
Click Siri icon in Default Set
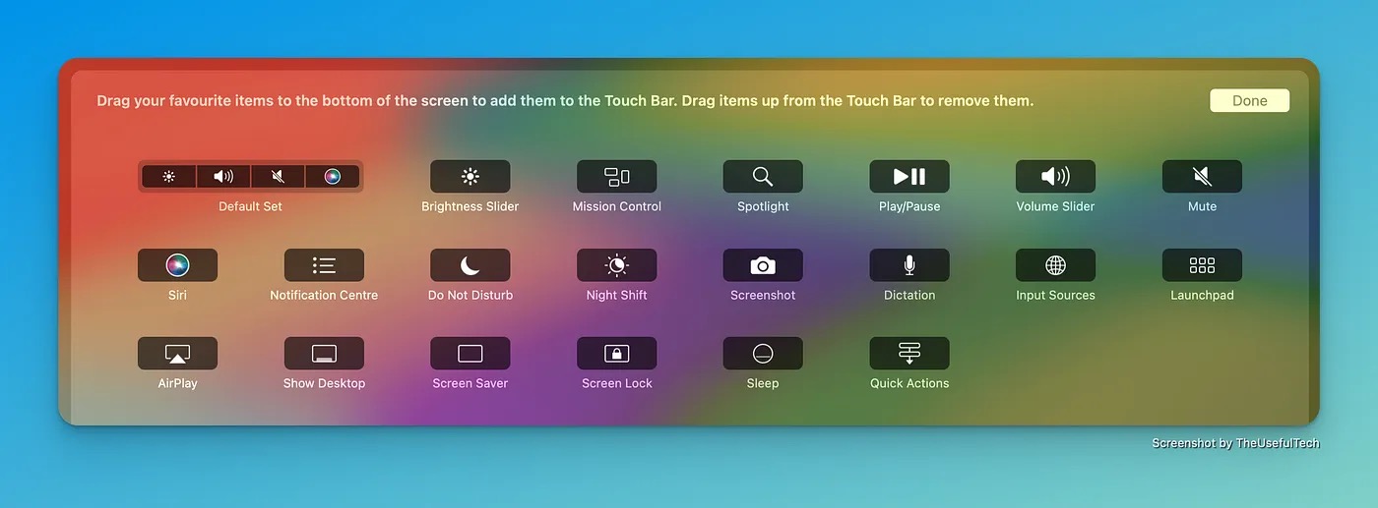(332, 177)
